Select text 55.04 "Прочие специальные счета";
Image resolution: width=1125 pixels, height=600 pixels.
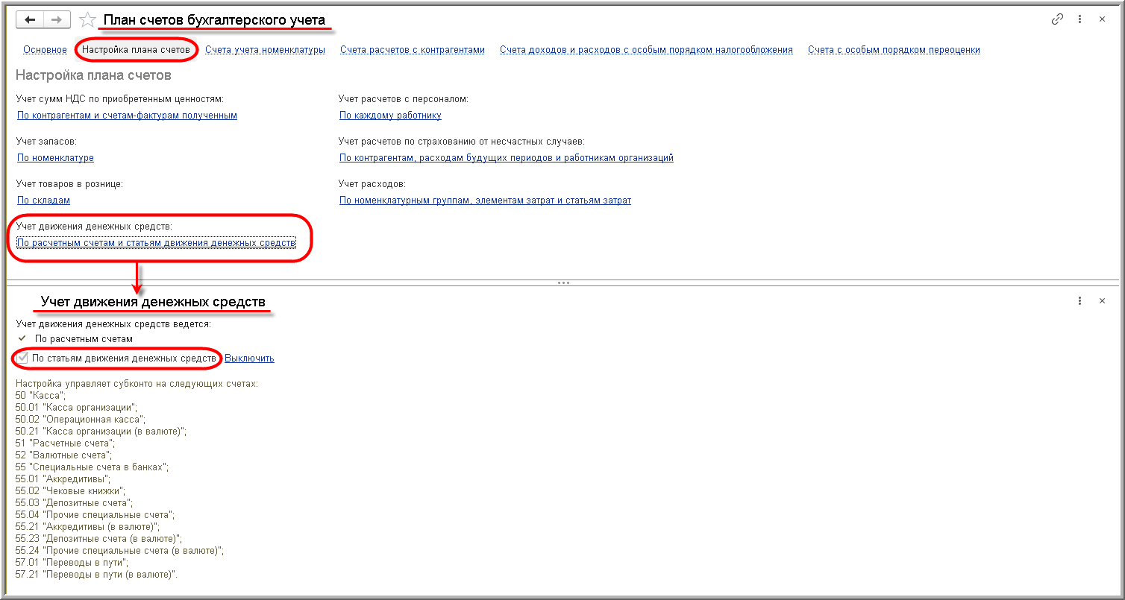tap(95, 515)
